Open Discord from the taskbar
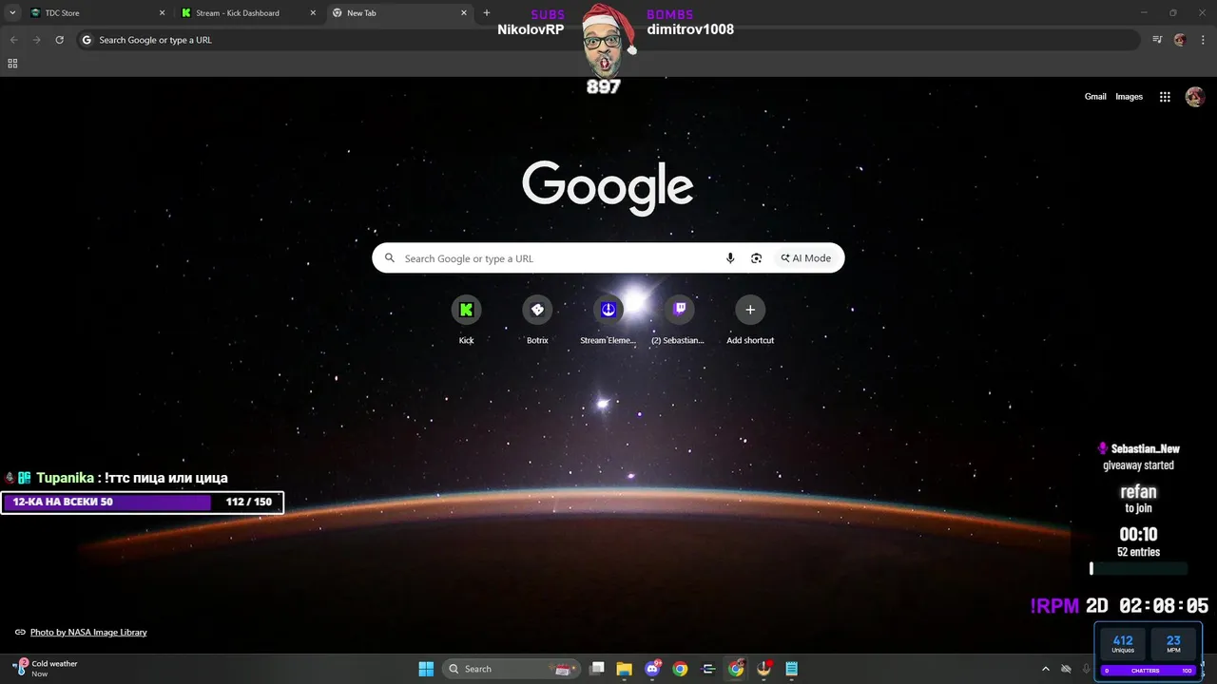Screen dimensions: 1217x684 coord(652,669)
